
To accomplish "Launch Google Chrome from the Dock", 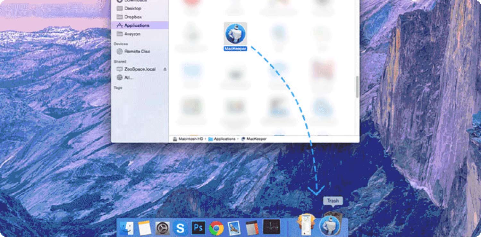I will (x=216, y=228).
